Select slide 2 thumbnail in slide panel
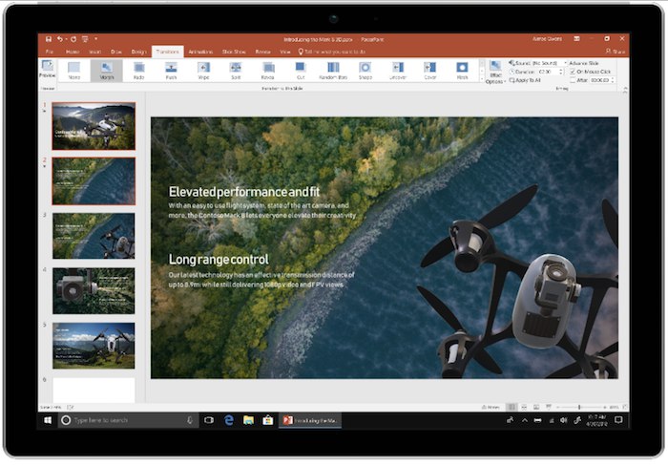The width and height of the screenshot is (668, 465). point(94,181)
